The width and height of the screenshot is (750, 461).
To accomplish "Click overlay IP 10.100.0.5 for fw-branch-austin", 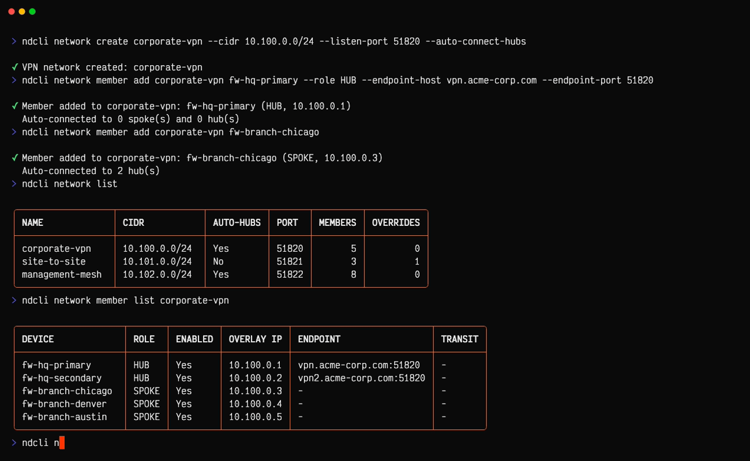I will (x=254, y=417).
